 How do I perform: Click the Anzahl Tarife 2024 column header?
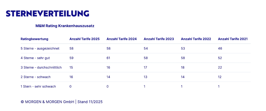(x=122, y=39)
